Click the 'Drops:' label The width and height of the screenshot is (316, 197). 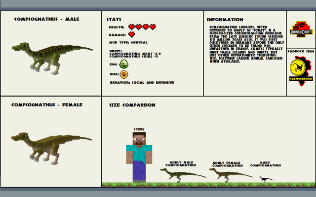coord(116,51)
